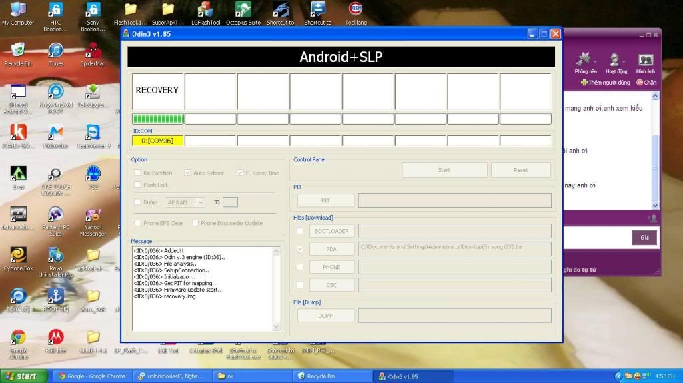Launch iTunes from the desktop

(56, 55)
